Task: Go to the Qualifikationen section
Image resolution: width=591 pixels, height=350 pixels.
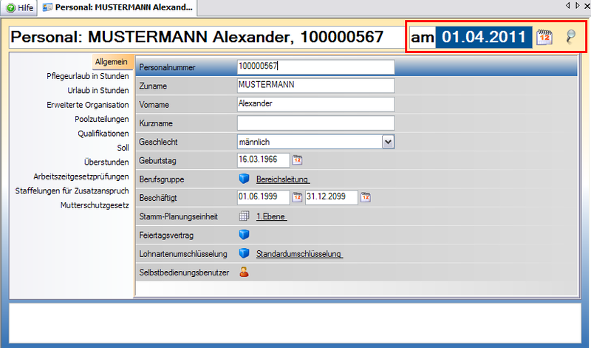Action: click(103, 133)
